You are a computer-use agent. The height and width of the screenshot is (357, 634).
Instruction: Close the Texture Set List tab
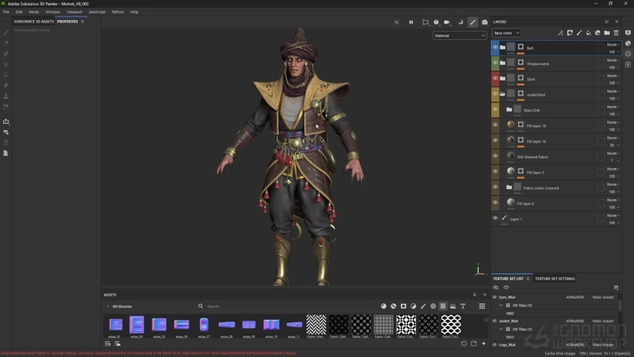point(527,278)
